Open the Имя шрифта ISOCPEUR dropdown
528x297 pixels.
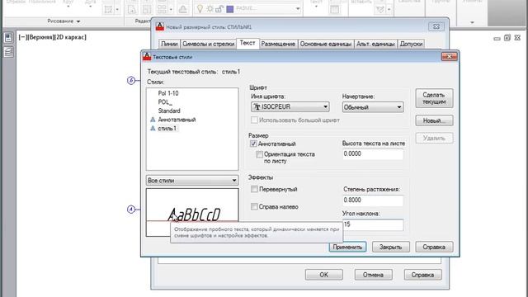[x=290, y=106]
